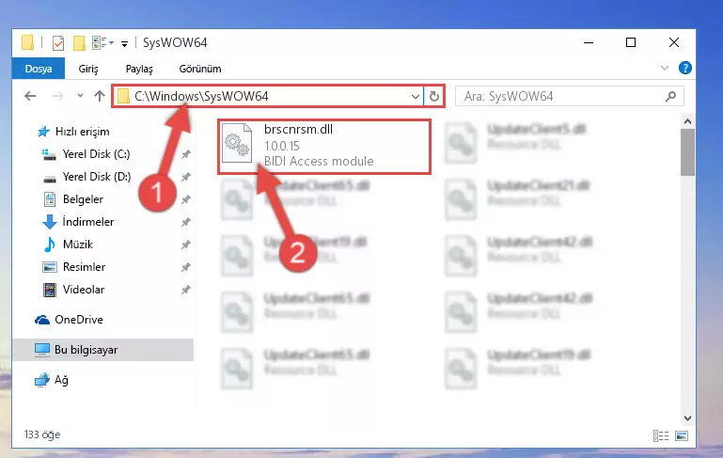Click the file list scrollbar thumb
The height and width of the screenshot is (458, 723).
[x=687, y=152]
